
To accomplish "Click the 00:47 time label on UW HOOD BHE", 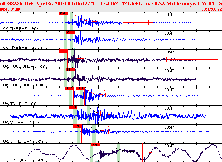I will click(169, 71).
